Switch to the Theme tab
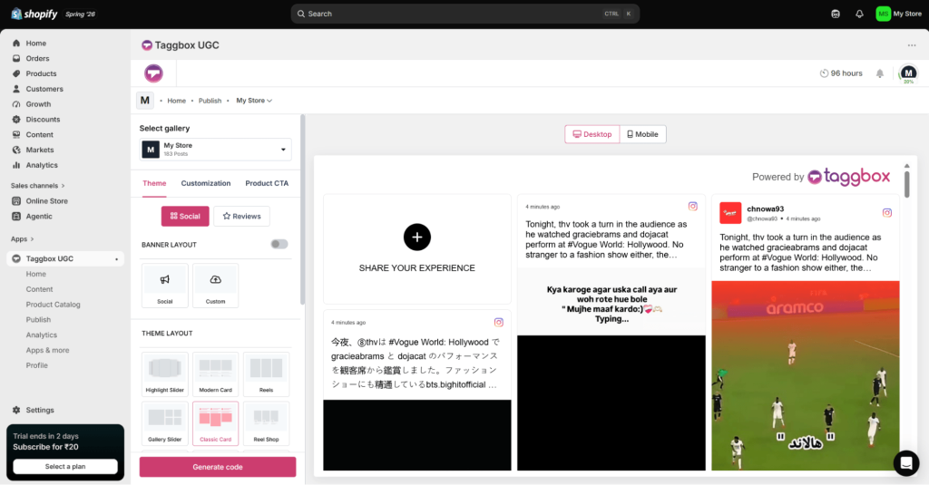The image size is (929, 485). point(154,184)
